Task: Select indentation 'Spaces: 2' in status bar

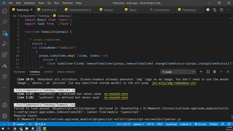Action: pyautogui.click(x=138, y=124)
